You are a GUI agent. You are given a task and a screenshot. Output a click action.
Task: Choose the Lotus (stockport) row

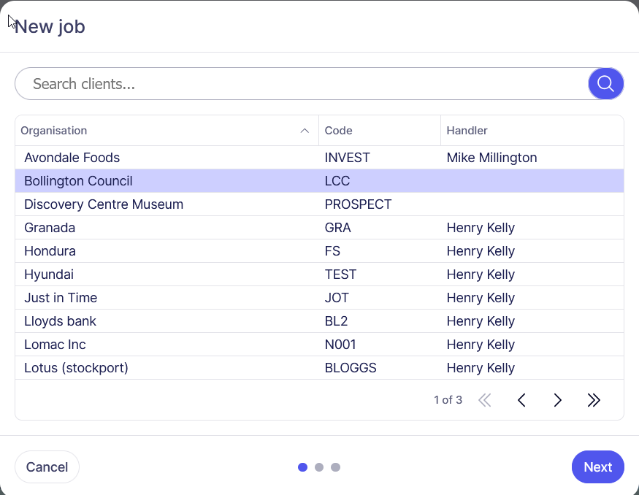coord(76,368)
